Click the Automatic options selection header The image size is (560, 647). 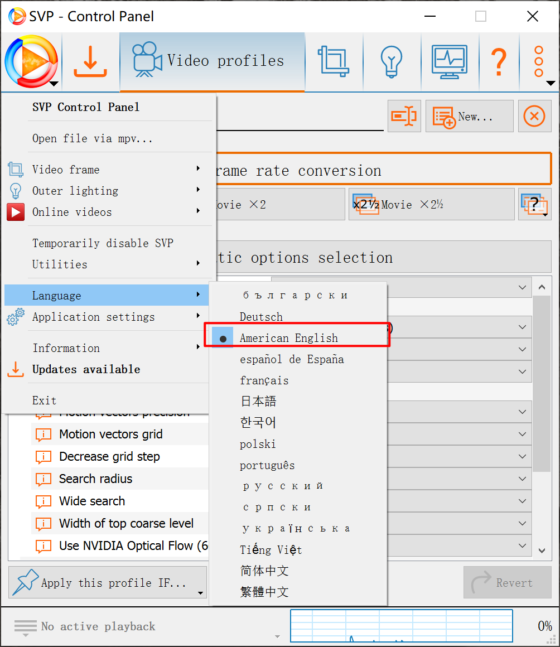384,257
